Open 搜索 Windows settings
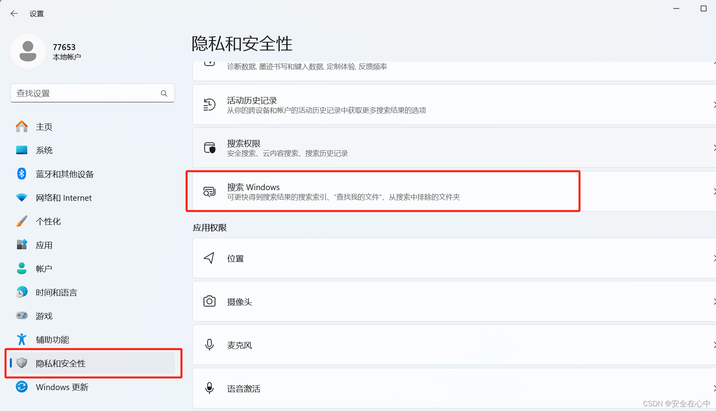Screen dimensions: 716x411 tap(454, 191)
